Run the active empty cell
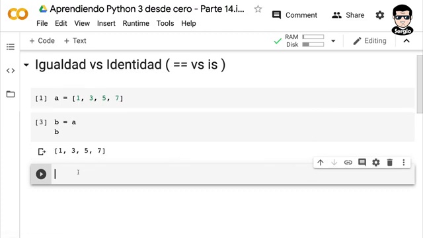The height and width of the screenshot is (238, 423). point(41,174)
